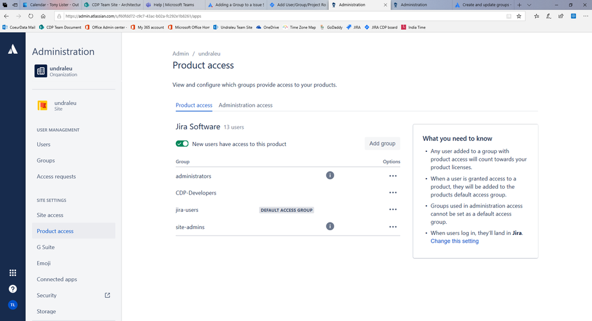The width and height of the screenshot is (592, 321).
Task: Toggle new users have access to product
Action: click(x=182, y=144)
